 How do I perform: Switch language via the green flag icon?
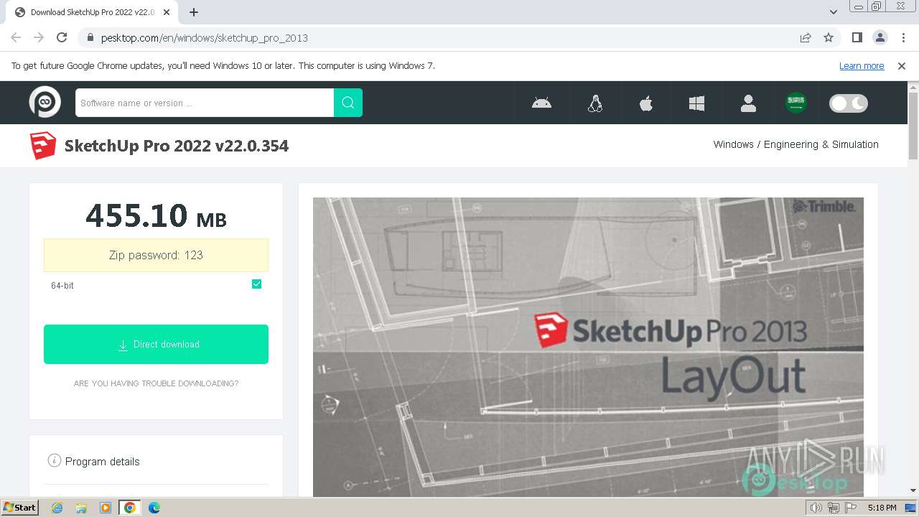[796, 103]
